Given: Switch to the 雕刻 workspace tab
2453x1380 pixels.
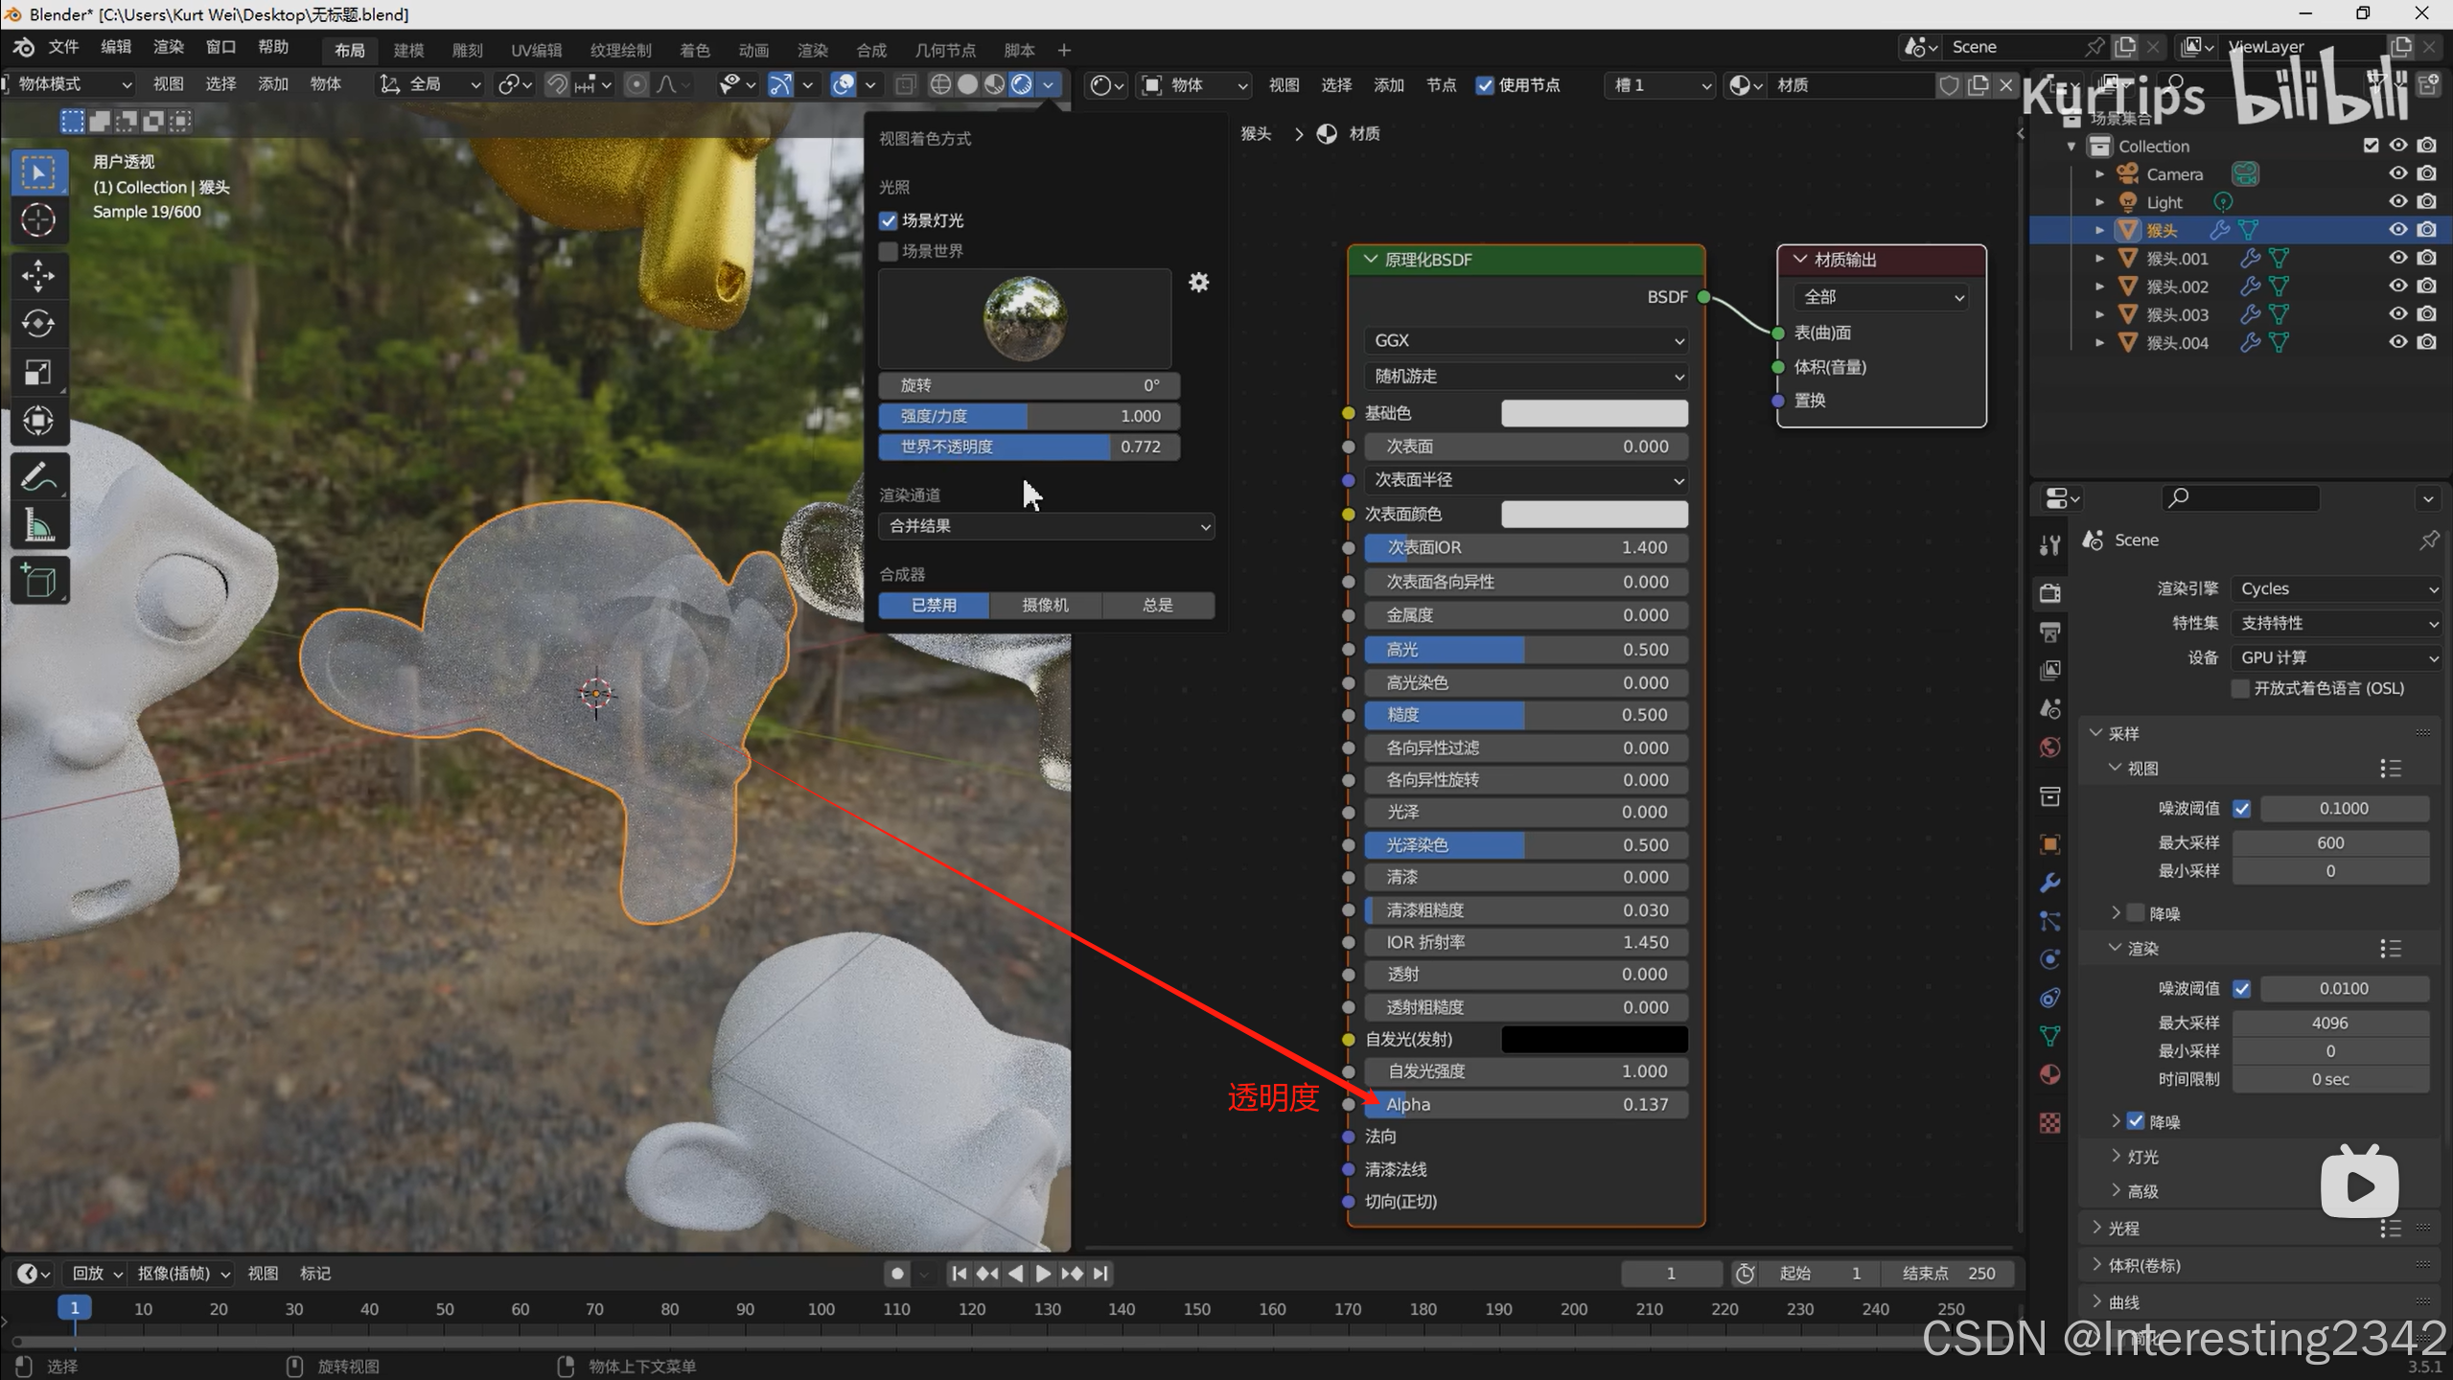Looking at the screenshot, I should tap(467, 50).
